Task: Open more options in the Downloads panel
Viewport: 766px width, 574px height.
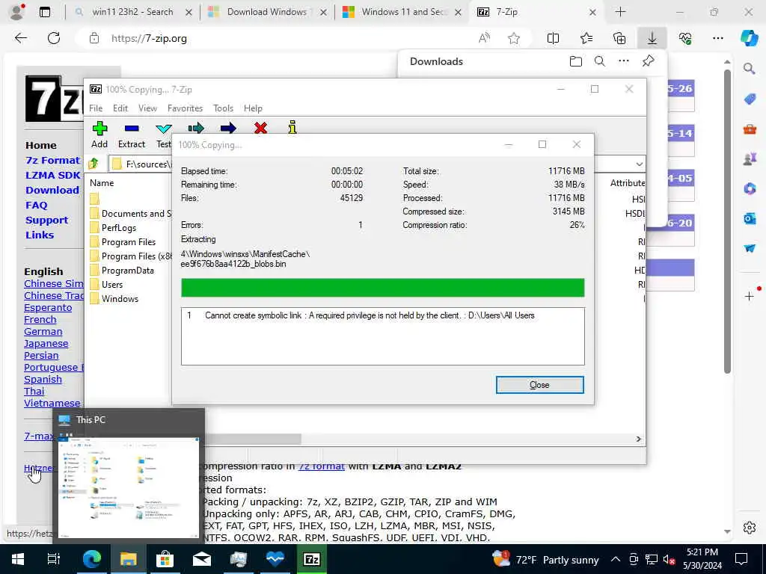Action: (624, 61)
